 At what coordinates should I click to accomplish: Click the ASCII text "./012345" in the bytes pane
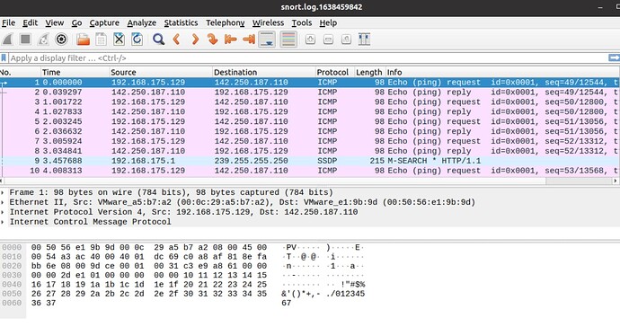coord(346,294)
